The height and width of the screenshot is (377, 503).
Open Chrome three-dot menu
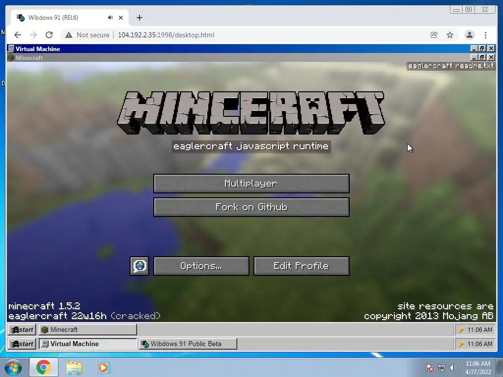click(x=485, y=35)
